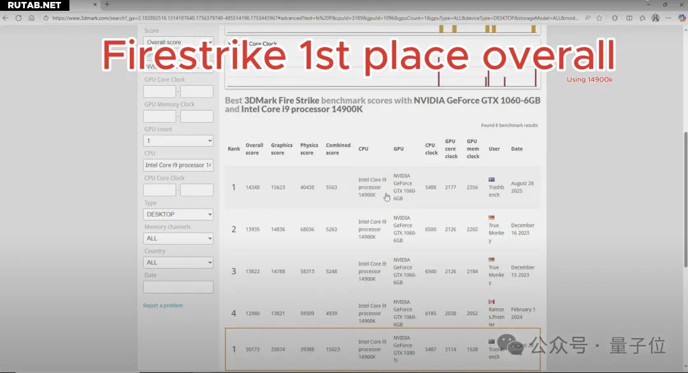This screenshot has height=373, width=688.
Task: Click the German flag in the 13935 row
Action: (x=491, y=217)
